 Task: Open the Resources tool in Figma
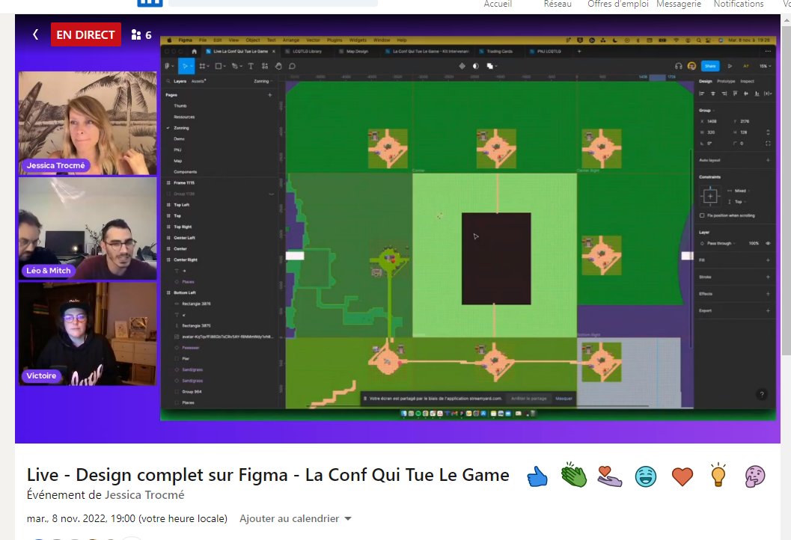264,66
